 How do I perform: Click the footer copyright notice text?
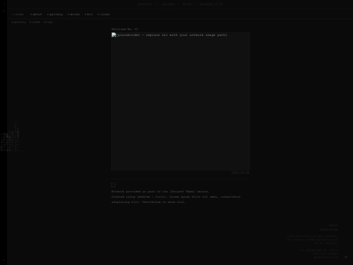[312, 239]
